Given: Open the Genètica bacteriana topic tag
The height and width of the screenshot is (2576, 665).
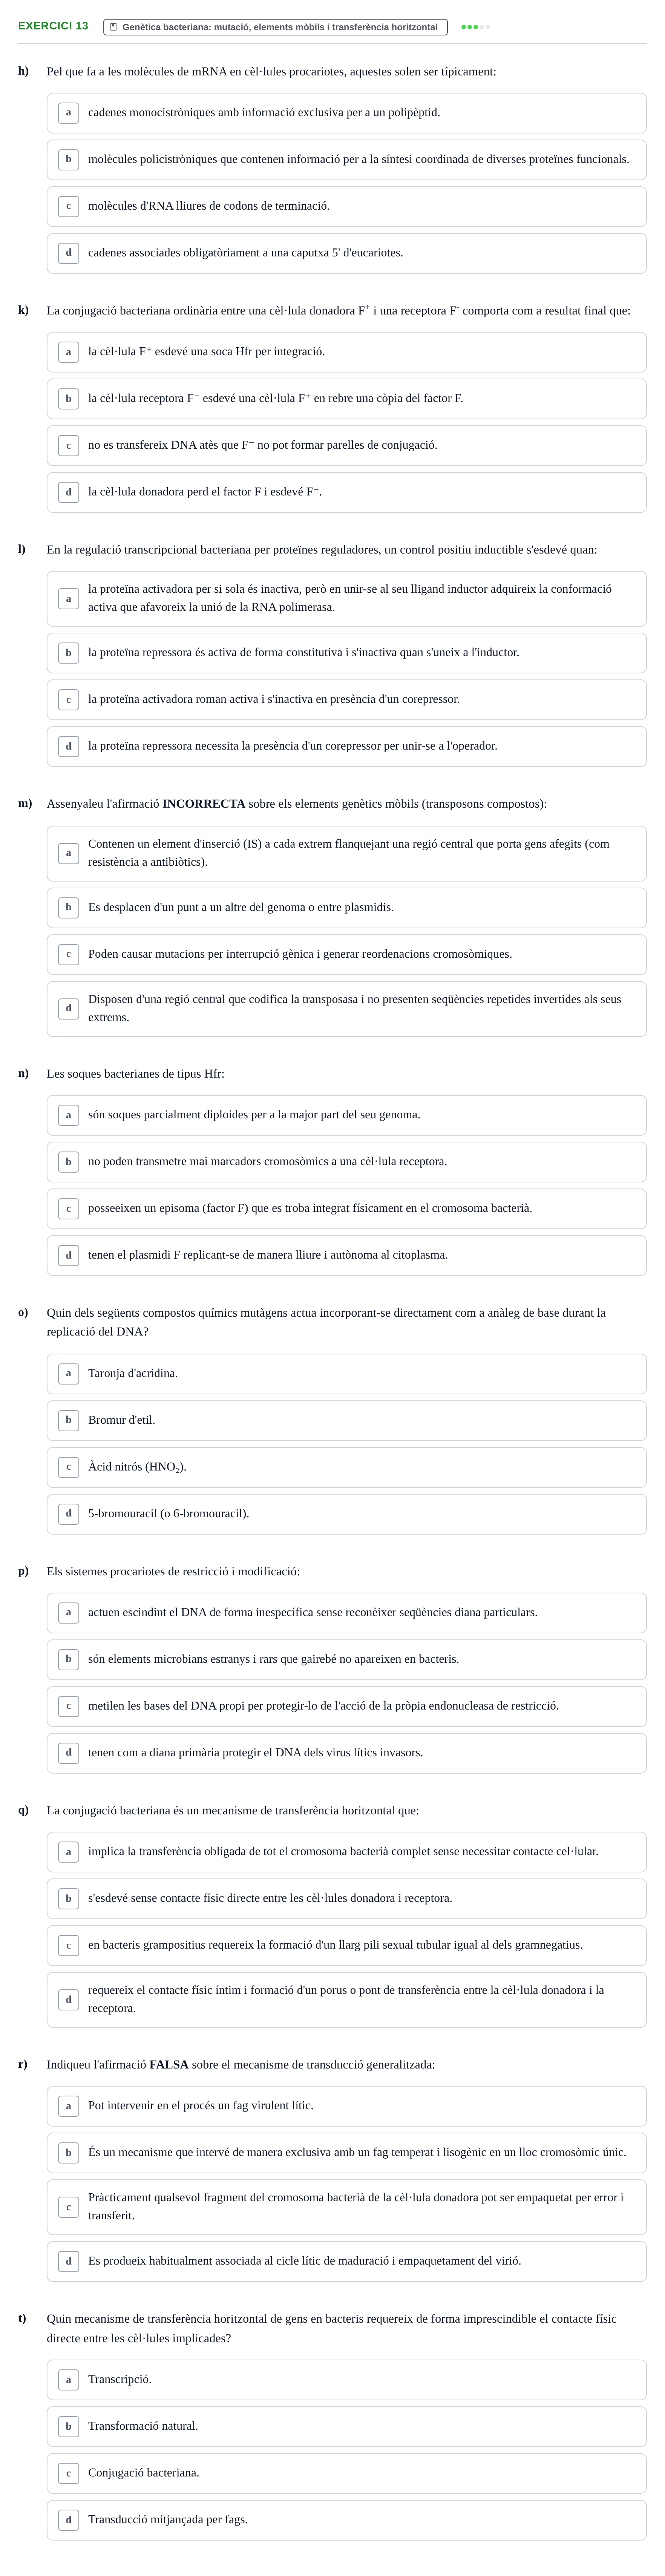Looking at the screenshot, I should pos(275,27).
